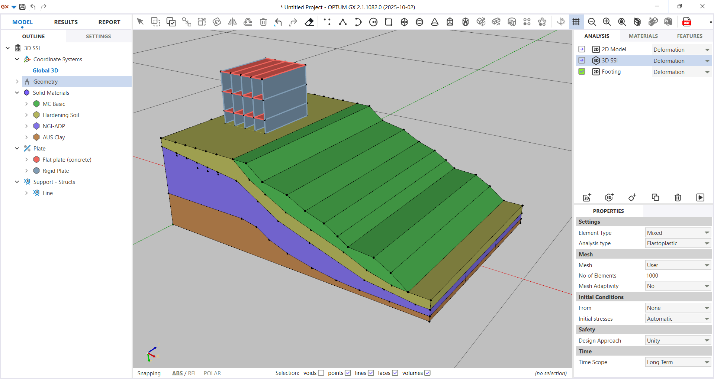Run the analysis with the play icon
This screenshot has height=379, width=714.
[x=700, y=198]
